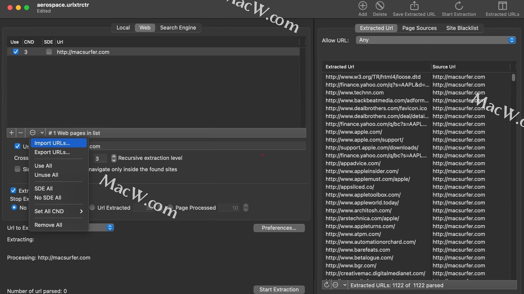Toggle the checkbox above the Cross label
Screen dimensions: 524x294
[17, 146]
